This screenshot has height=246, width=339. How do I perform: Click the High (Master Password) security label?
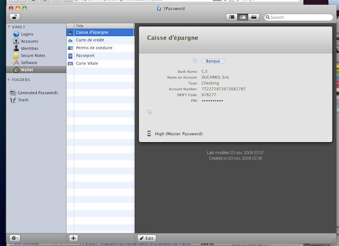point(179,134)
